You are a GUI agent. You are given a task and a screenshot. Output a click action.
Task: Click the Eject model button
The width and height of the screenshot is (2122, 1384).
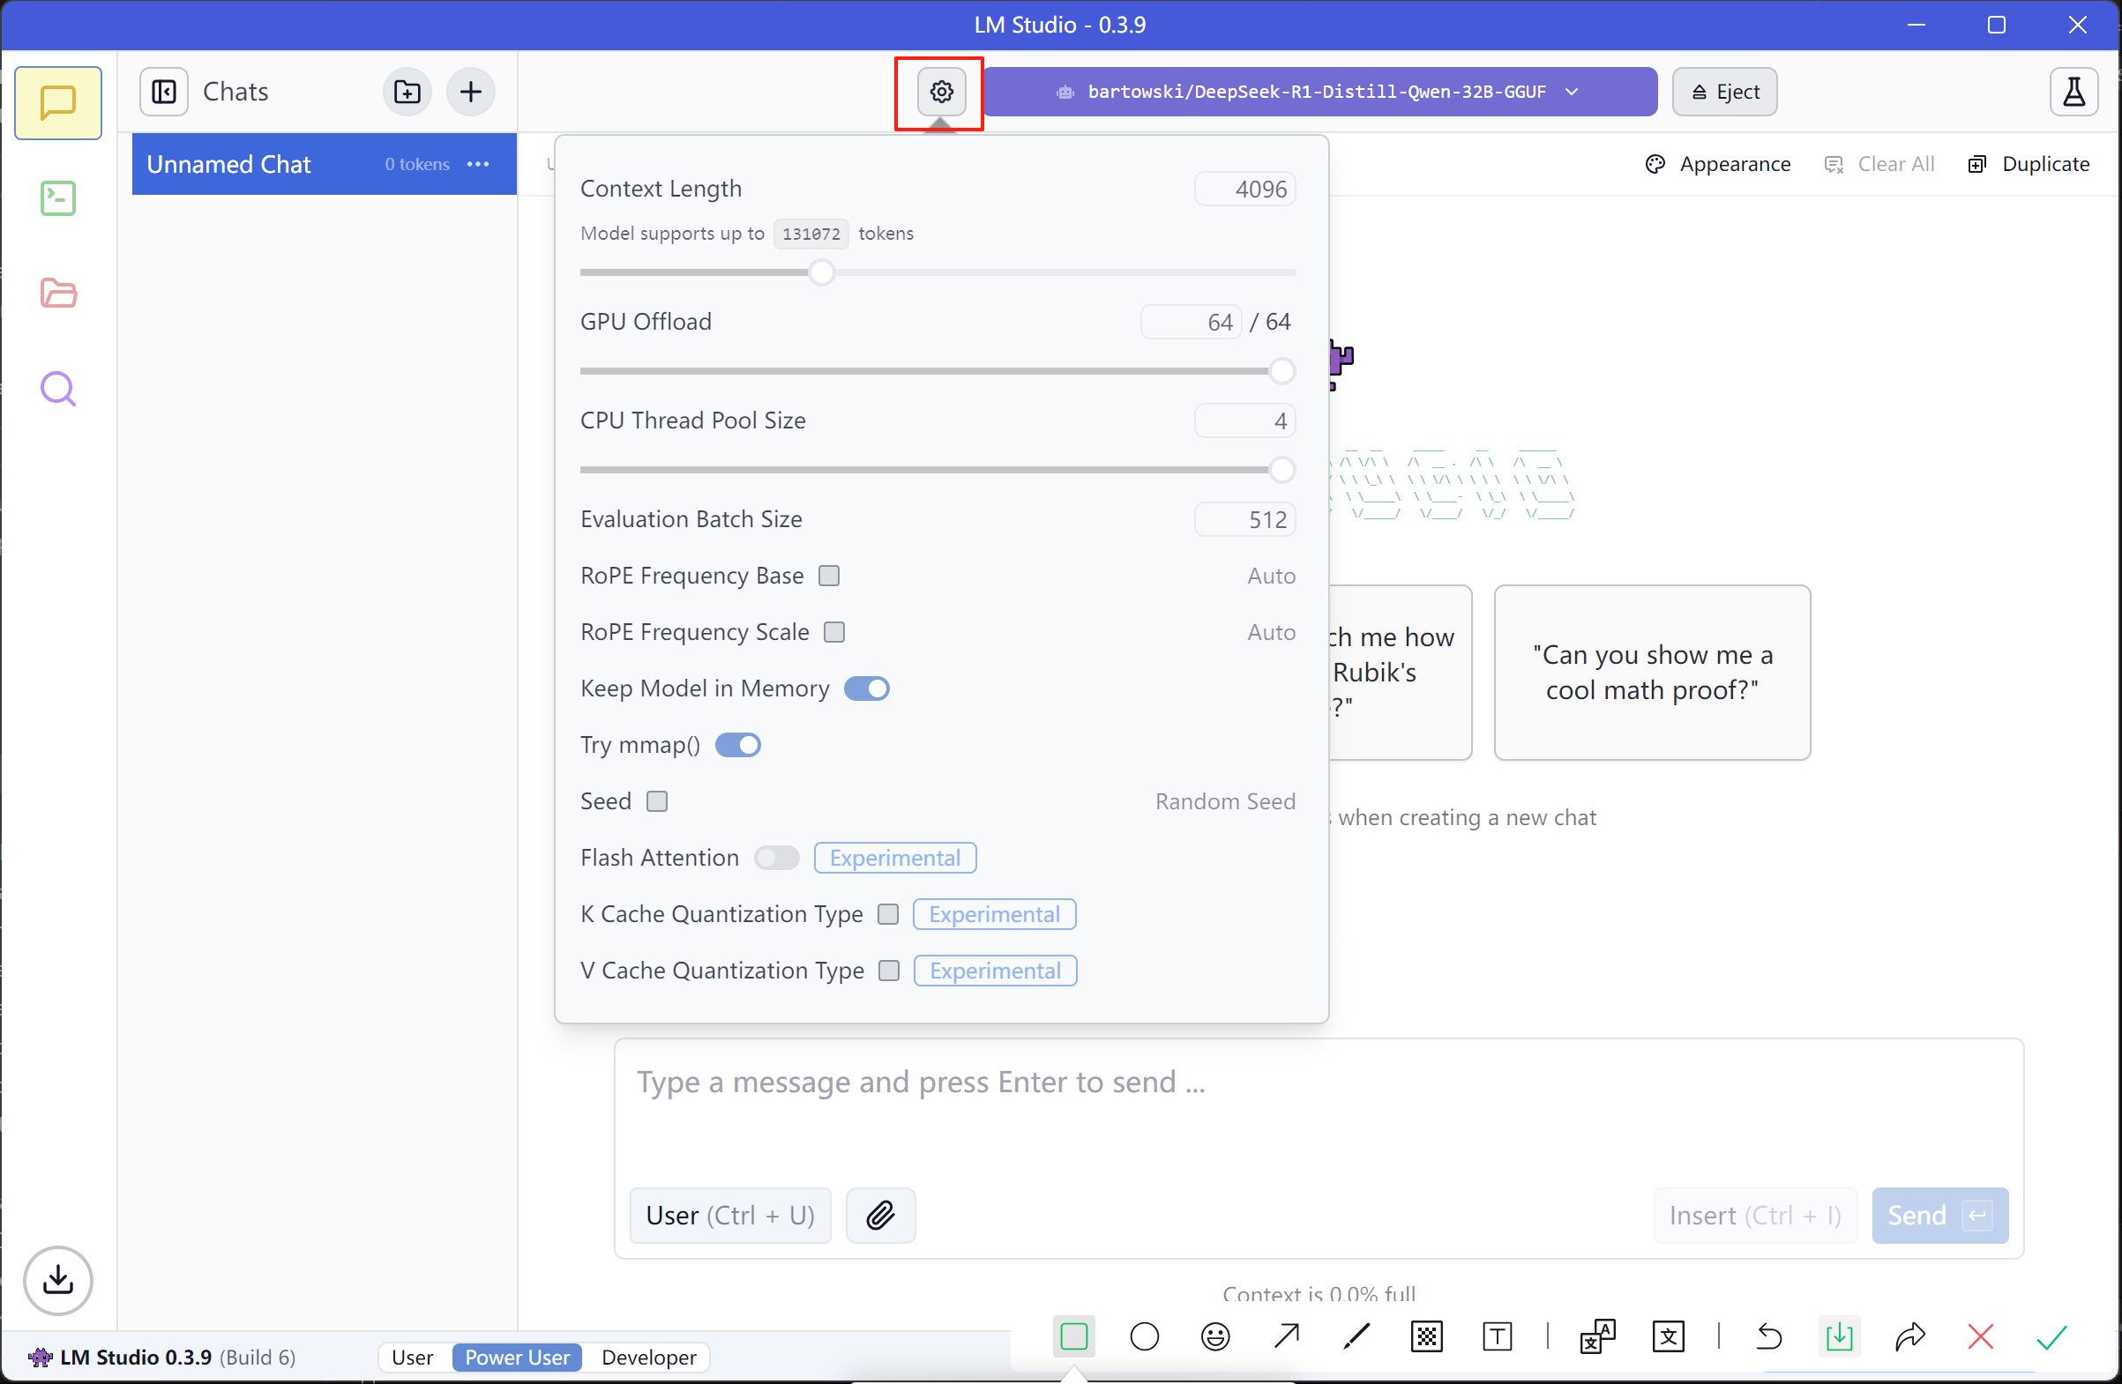coord(1724,92)
